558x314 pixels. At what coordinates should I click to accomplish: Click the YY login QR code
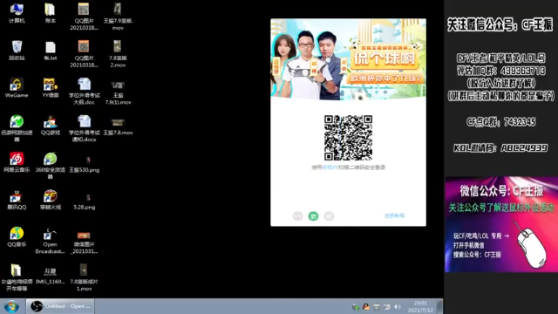point(348,138)
